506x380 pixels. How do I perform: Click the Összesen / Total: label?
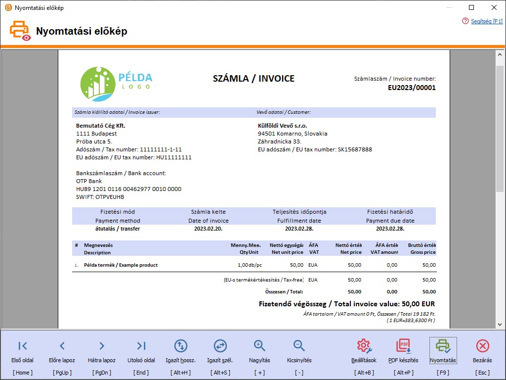tap(284, 292)
